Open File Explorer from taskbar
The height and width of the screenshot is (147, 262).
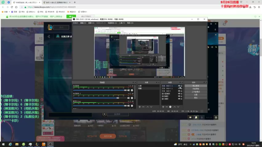pos(17,144)
